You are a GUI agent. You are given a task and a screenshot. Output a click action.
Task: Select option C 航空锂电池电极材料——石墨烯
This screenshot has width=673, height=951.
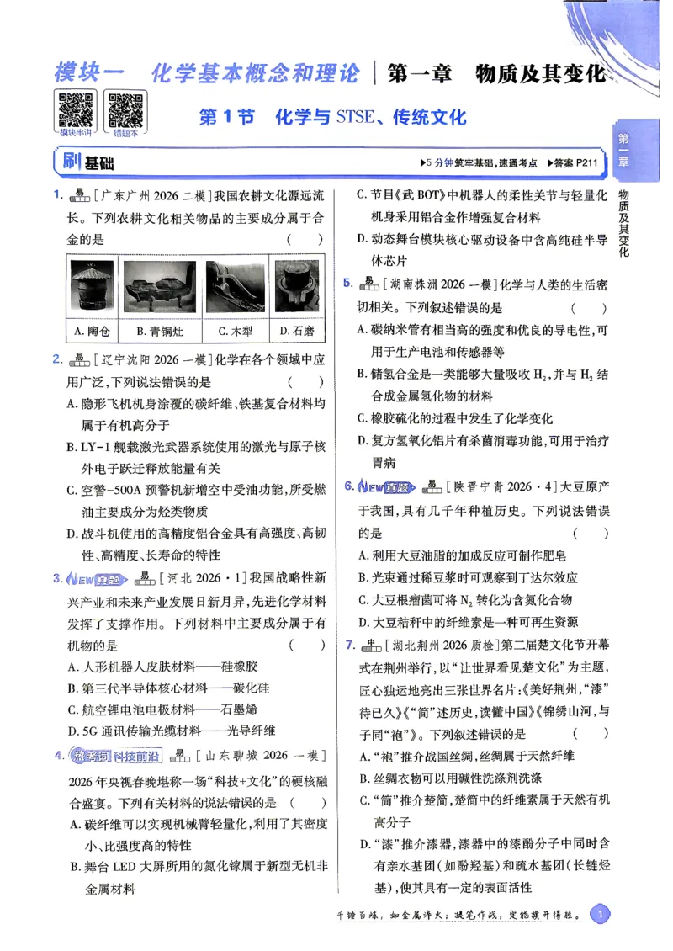[162, 709]
